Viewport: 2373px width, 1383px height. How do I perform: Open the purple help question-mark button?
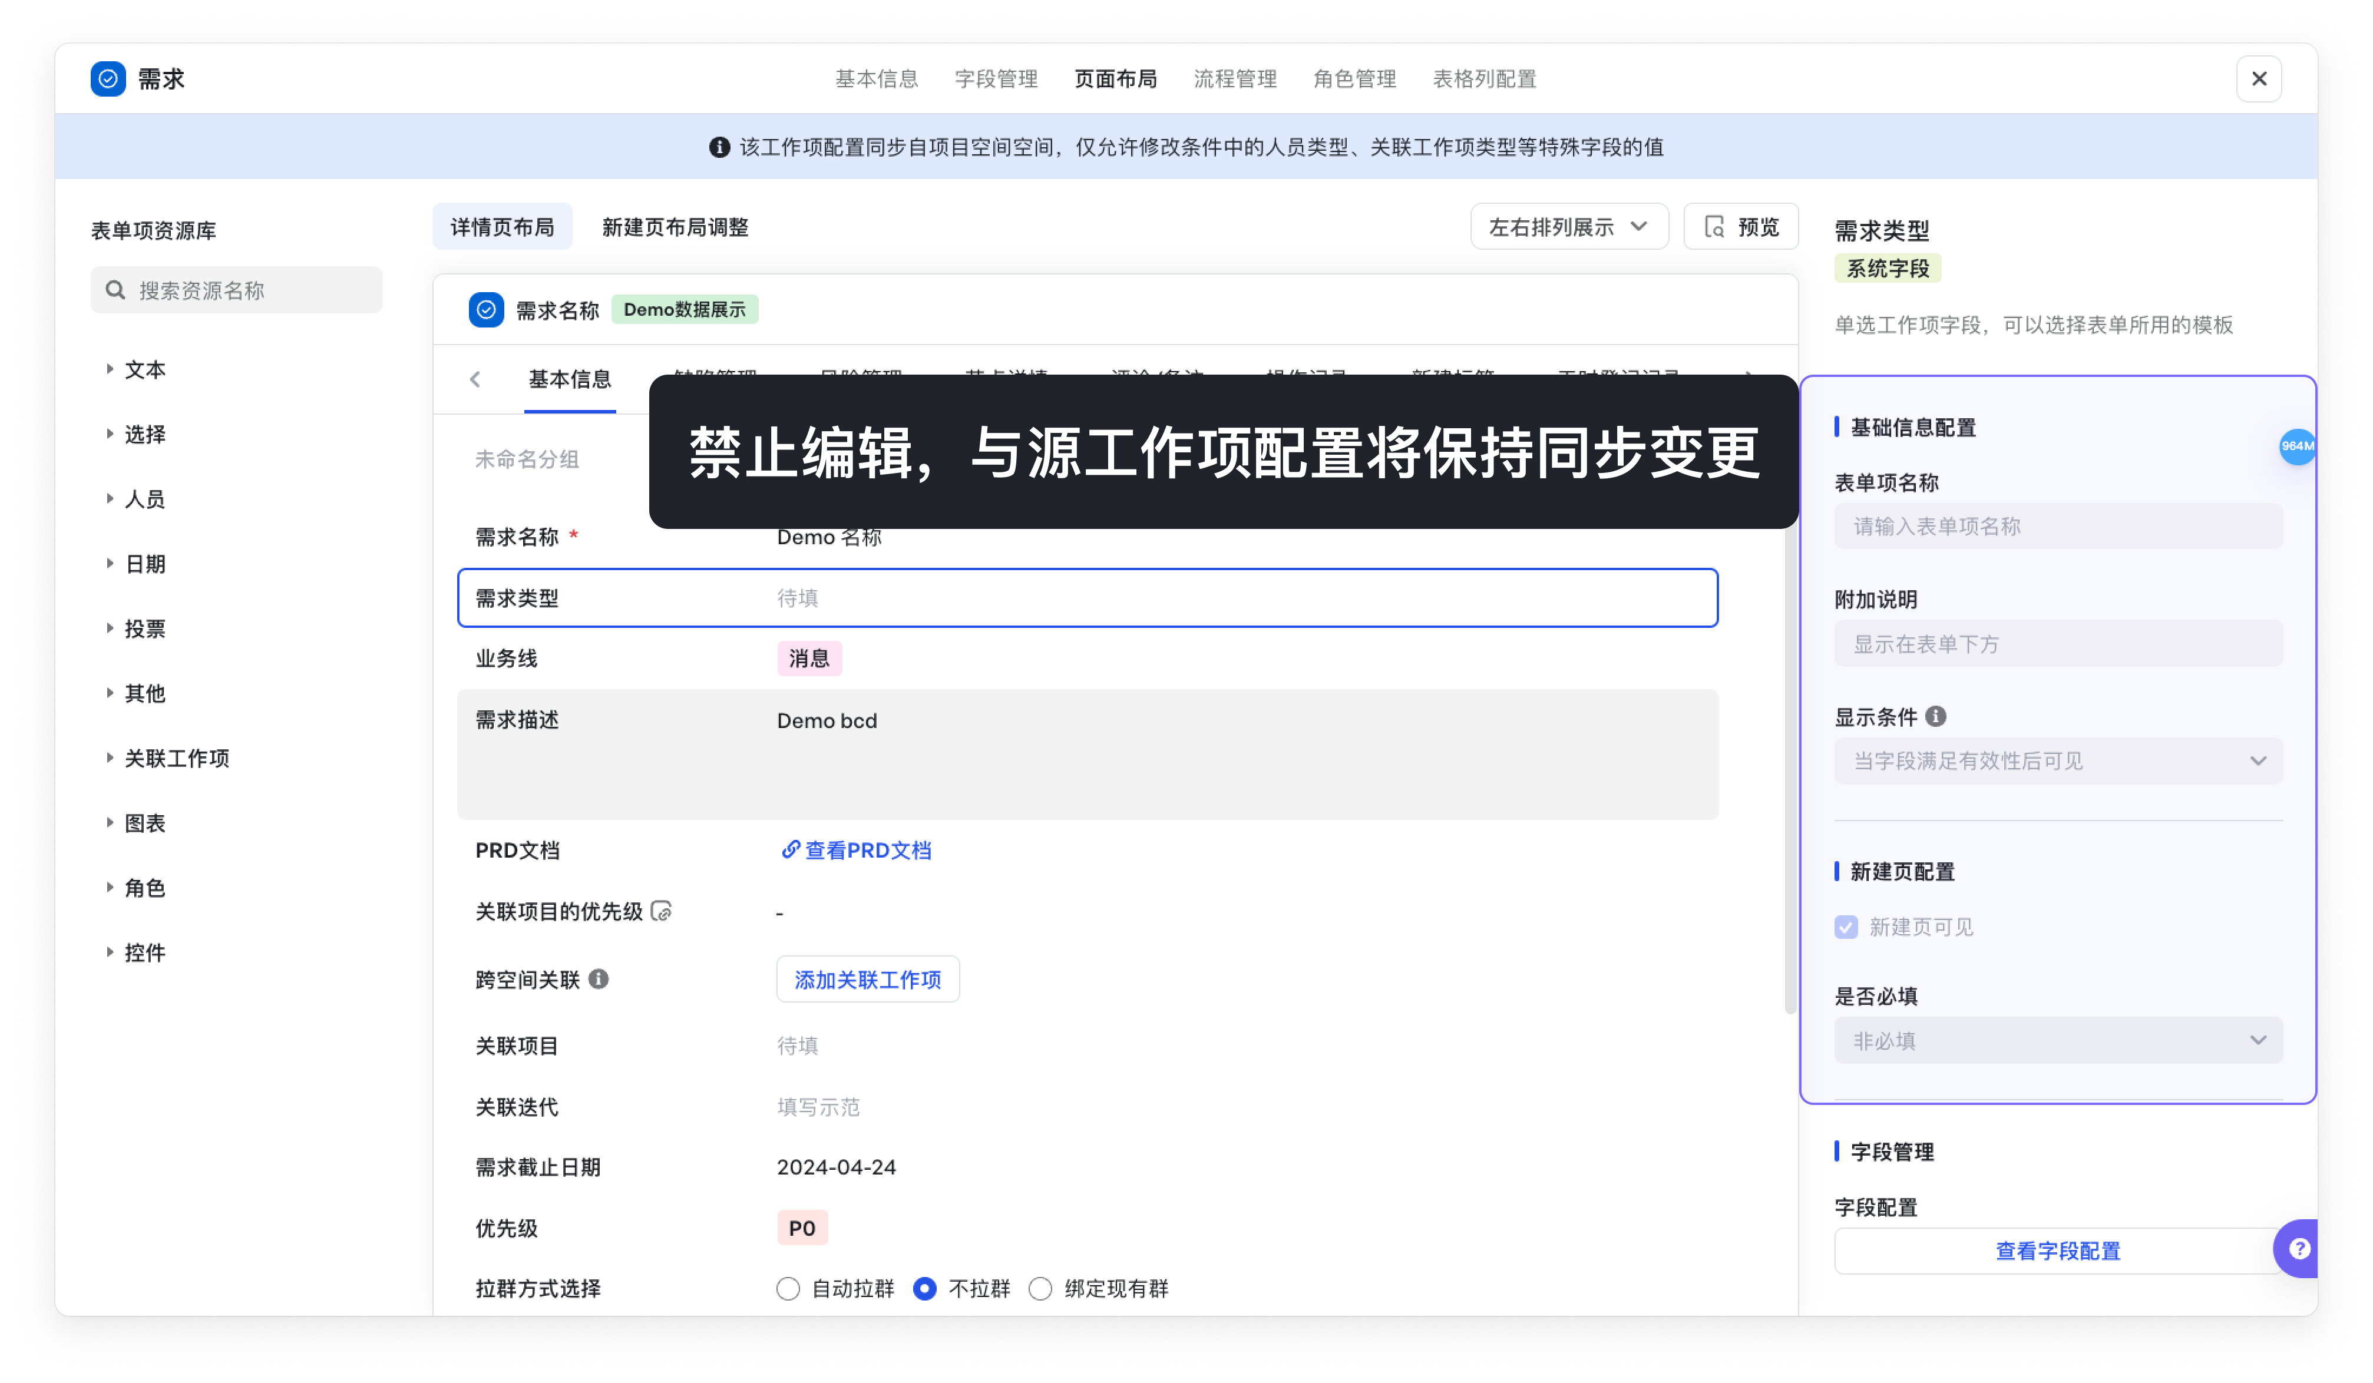tap(2298, 1248)
